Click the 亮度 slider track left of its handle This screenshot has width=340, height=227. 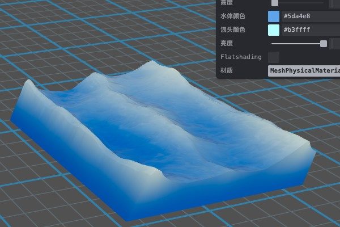tap(295, 44)
